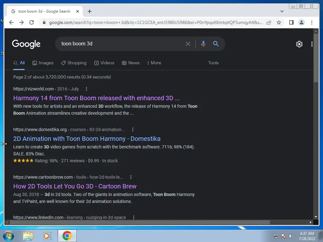Open a new browser tab

coord(89,11)
